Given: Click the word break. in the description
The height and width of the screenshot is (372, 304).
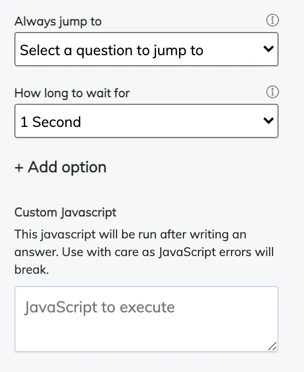Looking at the screenshot, I should coord(32,269).
